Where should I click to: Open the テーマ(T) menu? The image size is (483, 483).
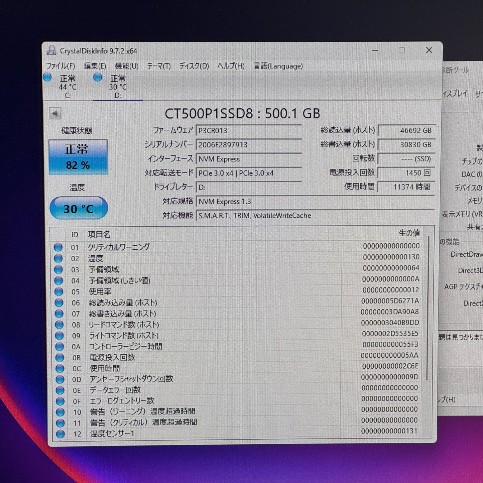coord(159,66)
